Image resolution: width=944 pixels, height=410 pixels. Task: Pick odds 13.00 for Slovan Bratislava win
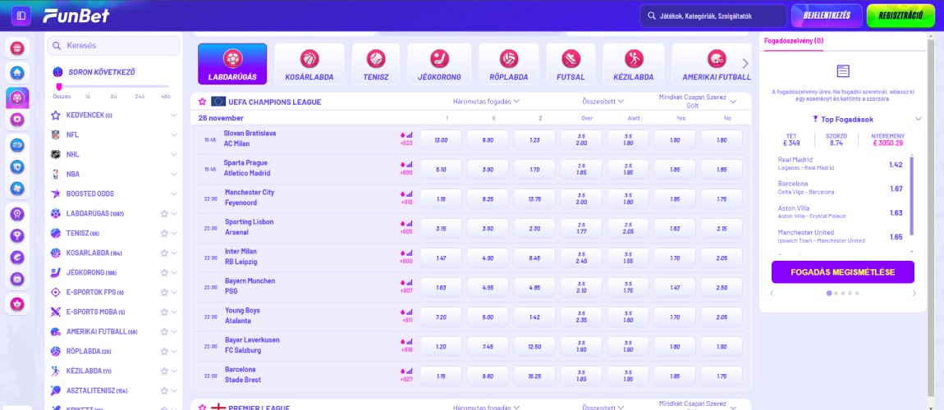441,139
